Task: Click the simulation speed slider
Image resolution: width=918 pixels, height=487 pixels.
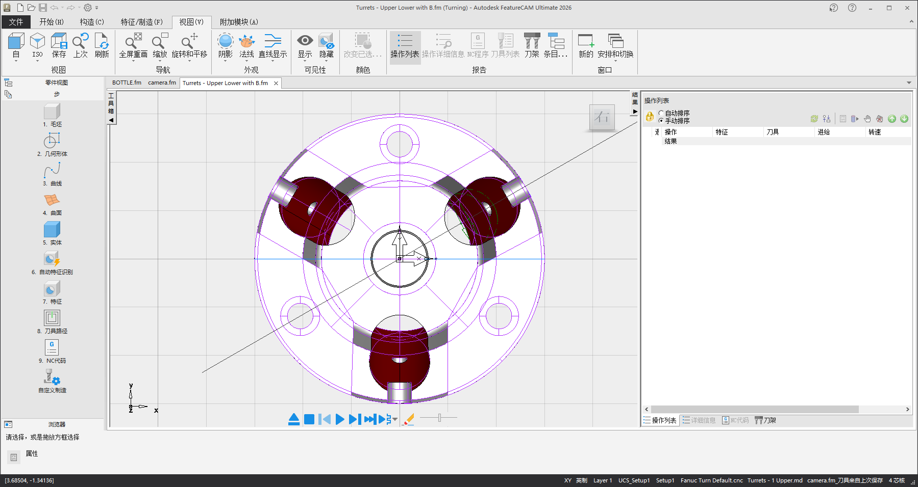Action: 439,418
